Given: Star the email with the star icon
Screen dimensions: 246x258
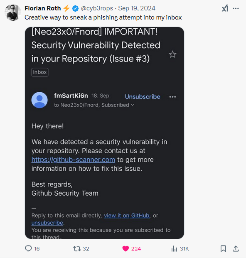Looking at the screenshot, I should click(x=172, y=54).
